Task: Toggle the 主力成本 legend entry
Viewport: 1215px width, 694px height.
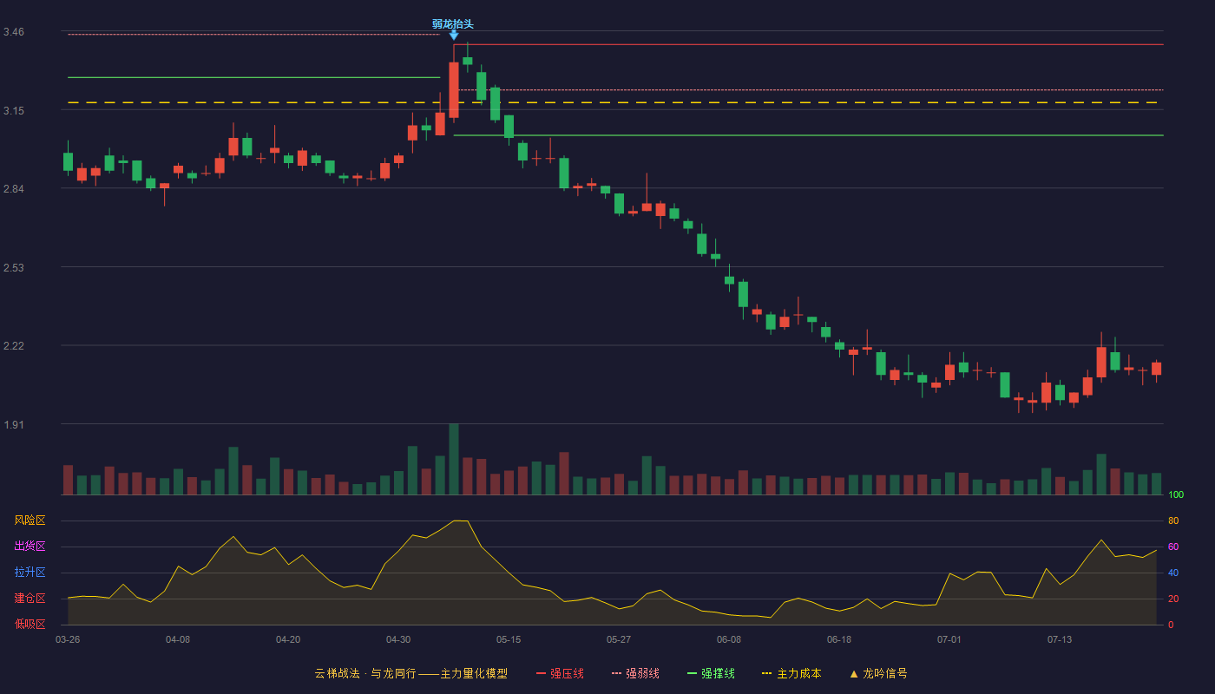Action: 791,673
